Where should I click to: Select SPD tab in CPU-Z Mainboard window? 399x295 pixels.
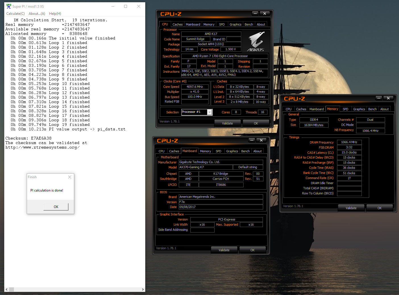click(219, 151)
